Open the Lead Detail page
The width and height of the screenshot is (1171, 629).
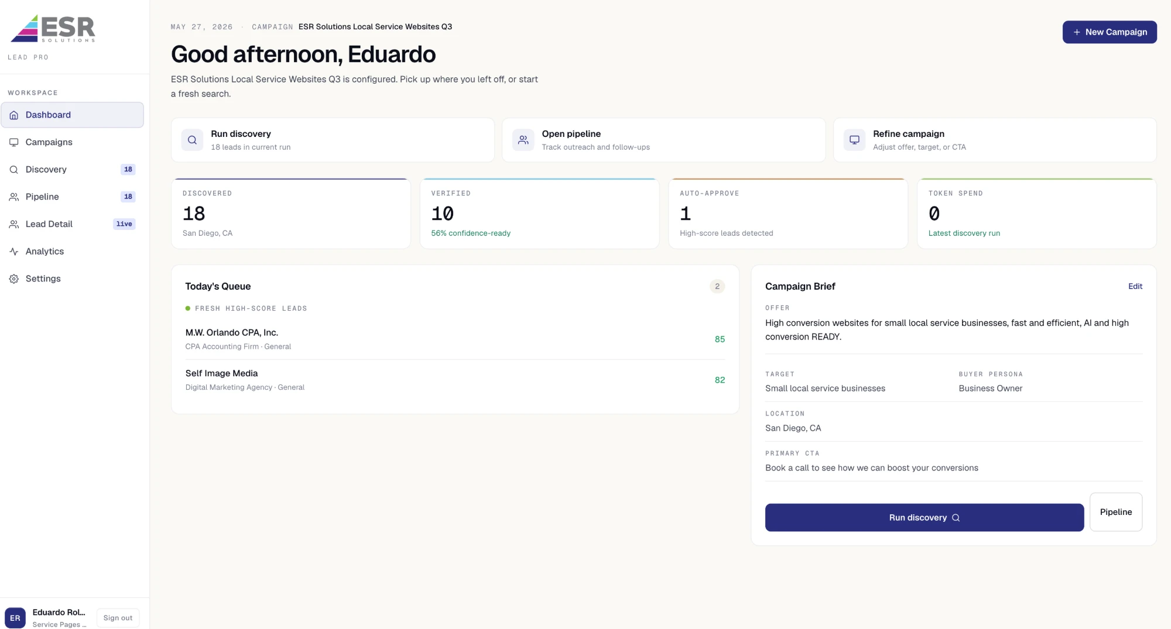(72, 224)
